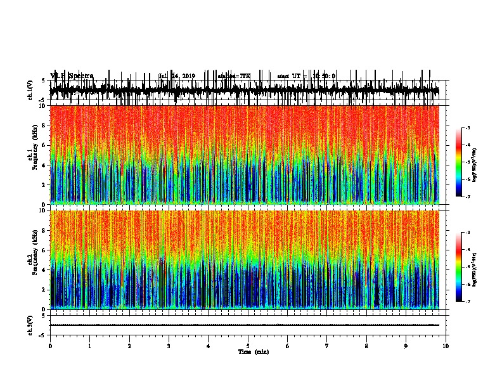
Task: Click the "2" kHz tick of ch.2 spectrogram
Action: [45, 290]
